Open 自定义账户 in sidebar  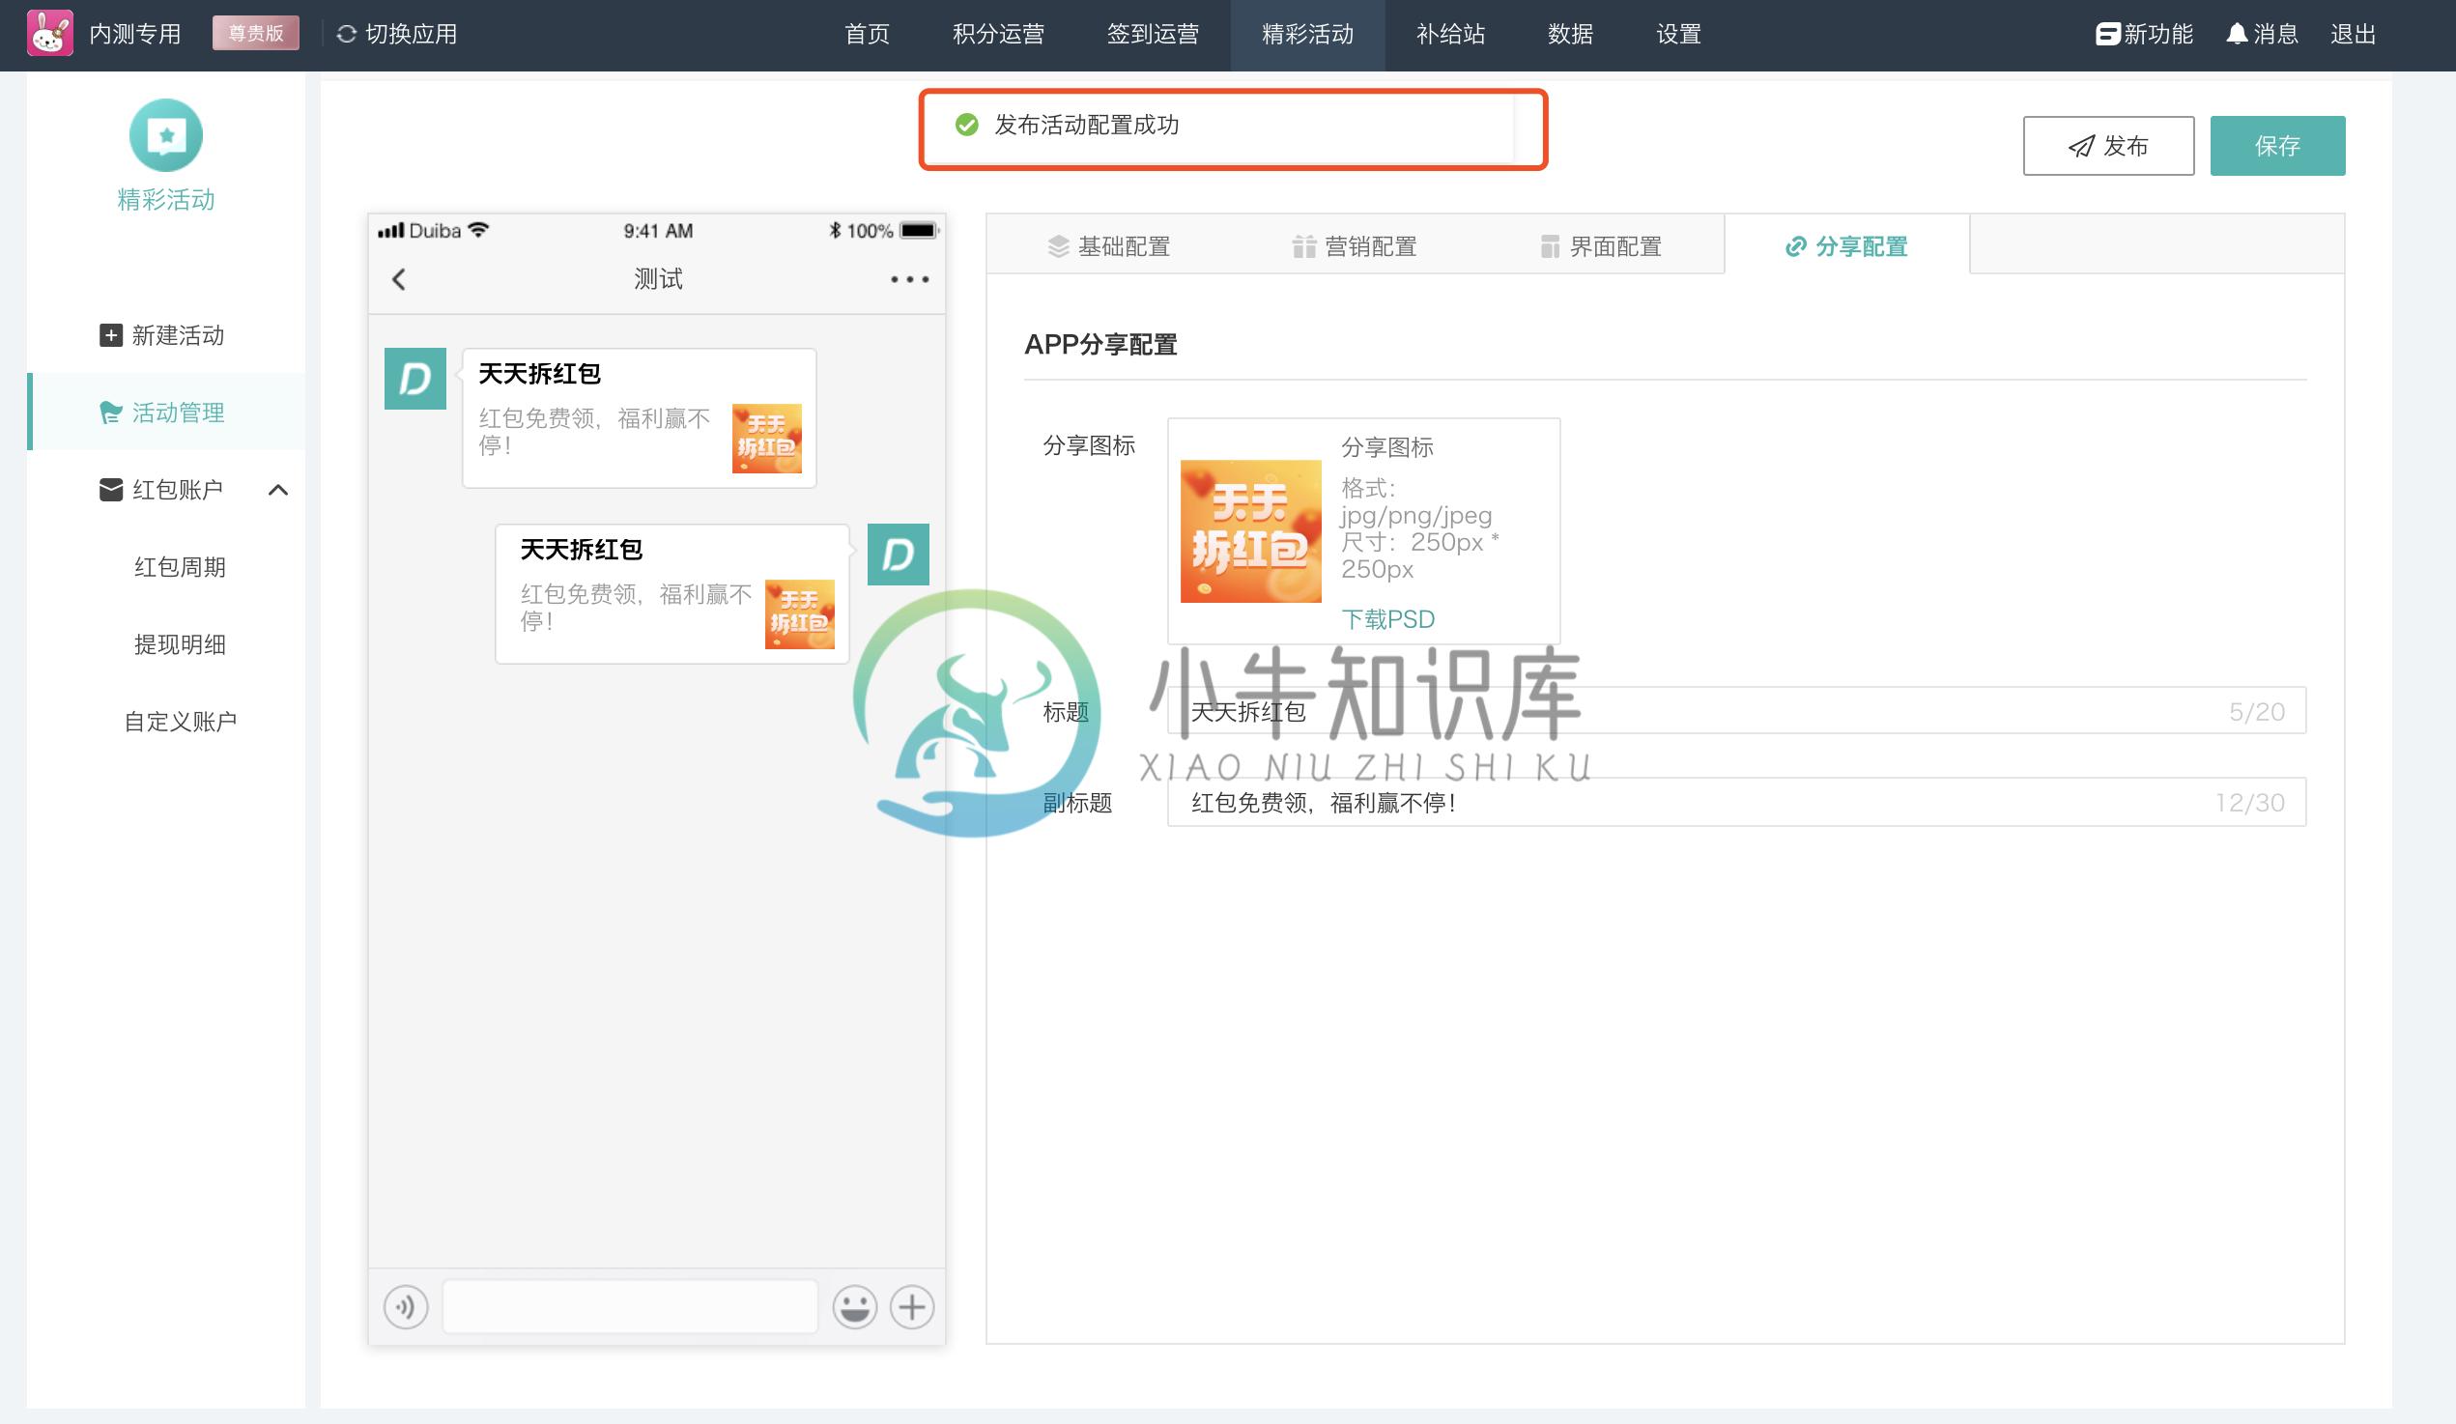[181, 722]
